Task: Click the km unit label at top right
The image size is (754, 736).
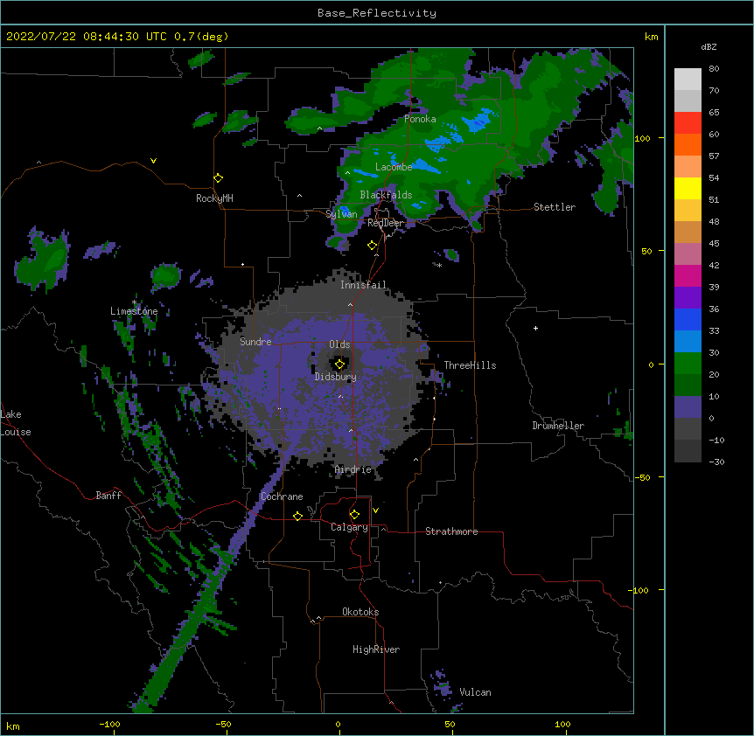Action: [x=651, y=37]
